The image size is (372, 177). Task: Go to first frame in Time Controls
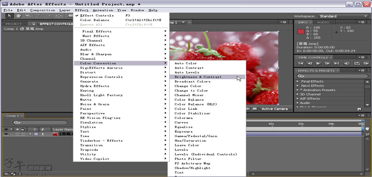[x=301, y=64]
